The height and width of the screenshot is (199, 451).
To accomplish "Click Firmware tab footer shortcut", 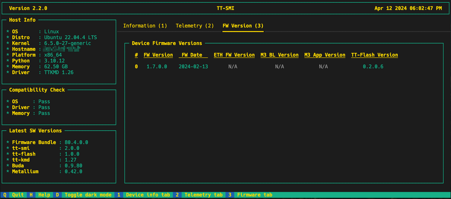I will tap(254, 195).
